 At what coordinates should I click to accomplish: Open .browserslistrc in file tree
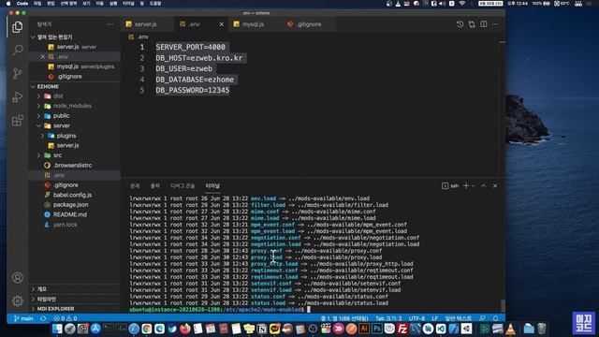coord(73,166)
